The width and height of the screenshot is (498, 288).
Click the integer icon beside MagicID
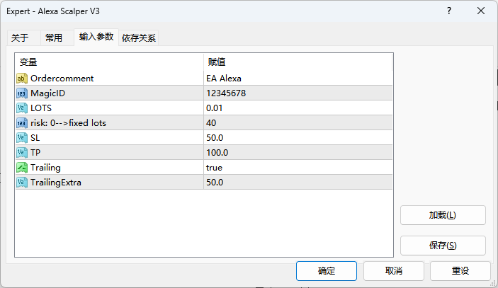22,93
